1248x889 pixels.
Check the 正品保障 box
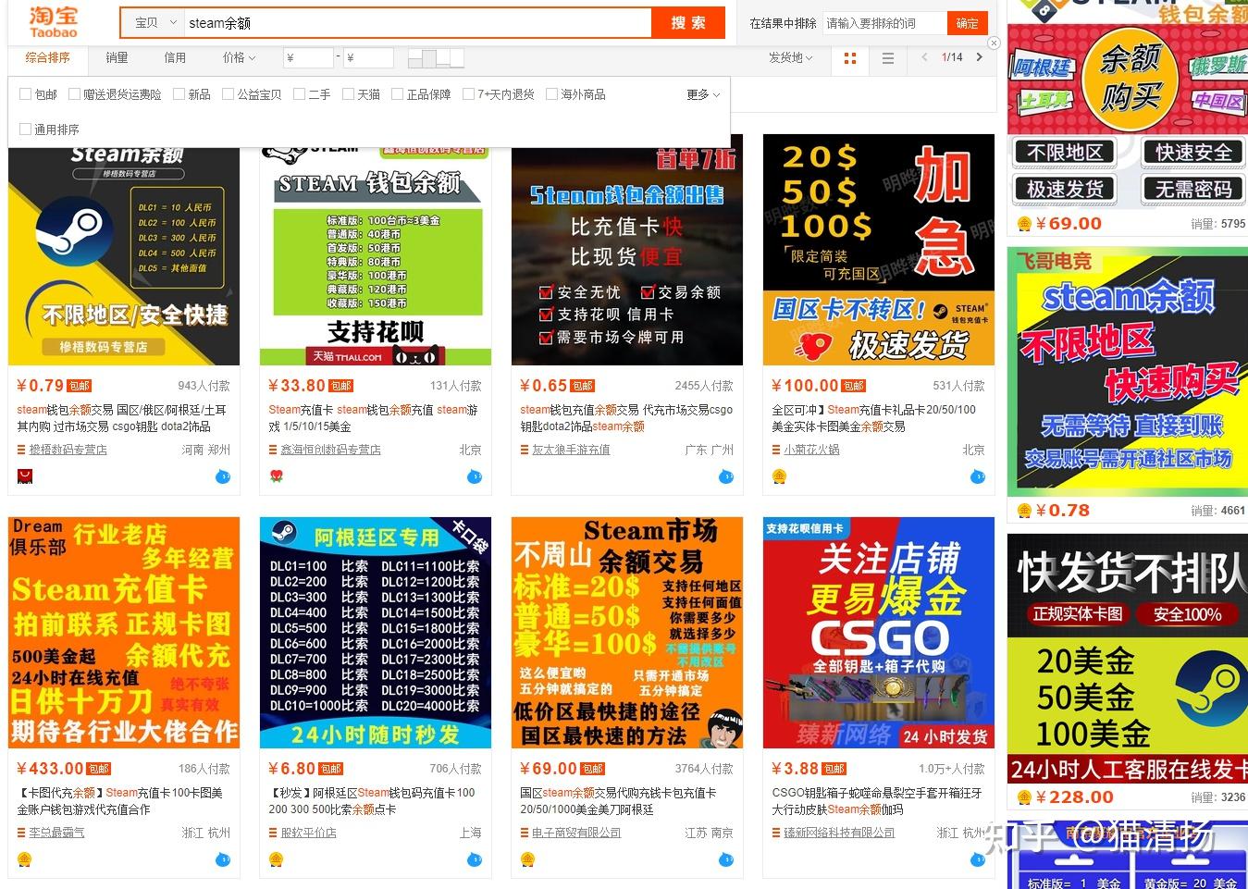[397, 94]
